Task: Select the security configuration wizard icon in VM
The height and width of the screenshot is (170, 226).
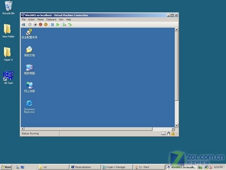Action: [29, 34]
